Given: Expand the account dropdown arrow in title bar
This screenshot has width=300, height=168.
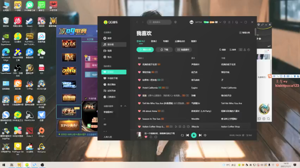Looking at the screenshot, I should [220, 22].
